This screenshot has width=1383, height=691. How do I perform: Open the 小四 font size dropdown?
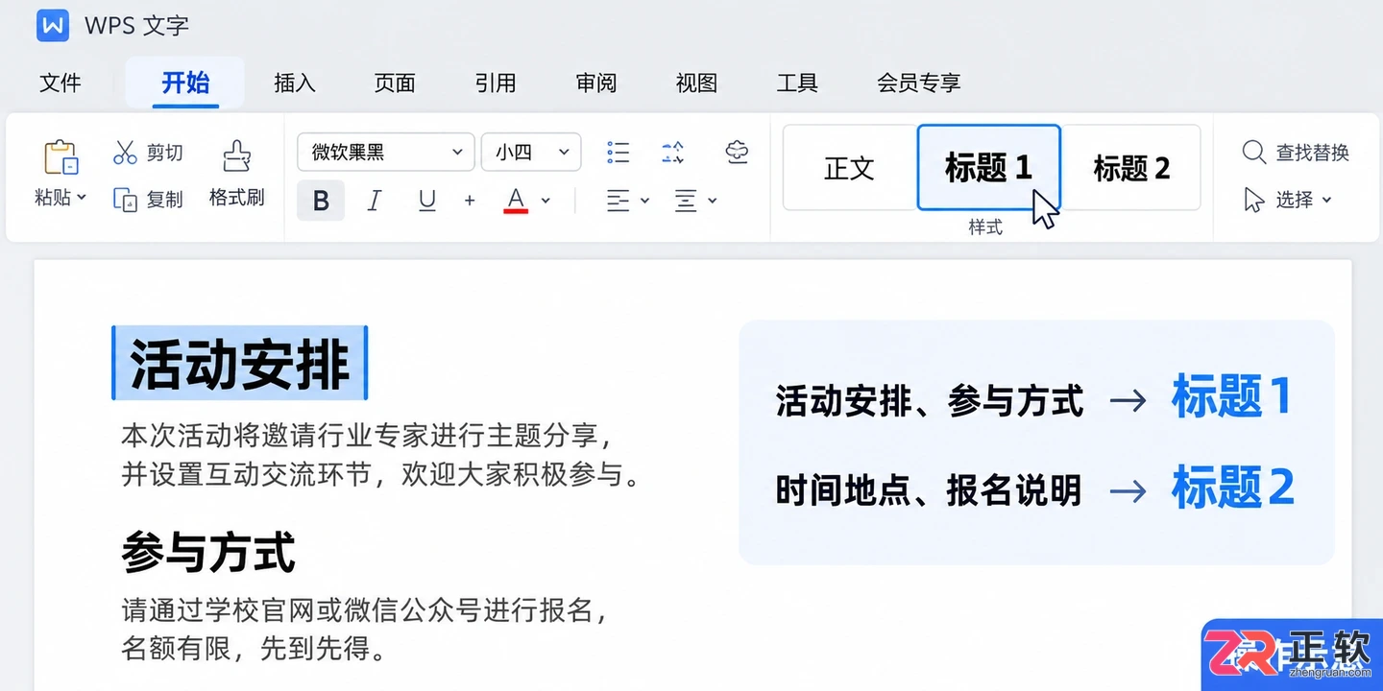(531, 152)
